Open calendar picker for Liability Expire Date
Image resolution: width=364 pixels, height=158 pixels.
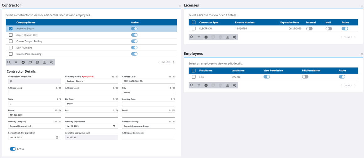114,126
